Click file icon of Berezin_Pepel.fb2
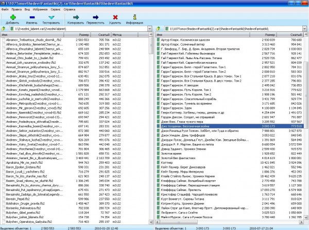 coord(4,199)
